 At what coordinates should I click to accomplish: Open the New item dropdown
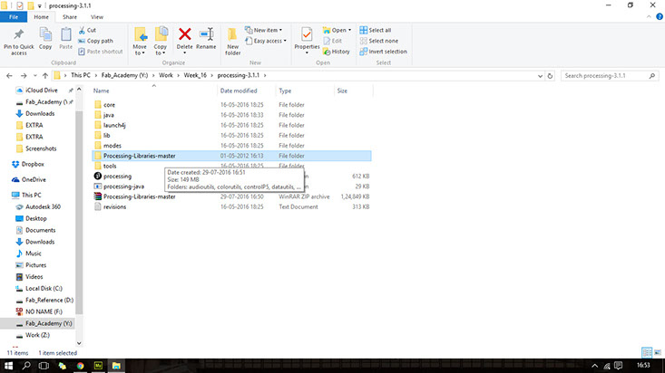tap(264, 30)
